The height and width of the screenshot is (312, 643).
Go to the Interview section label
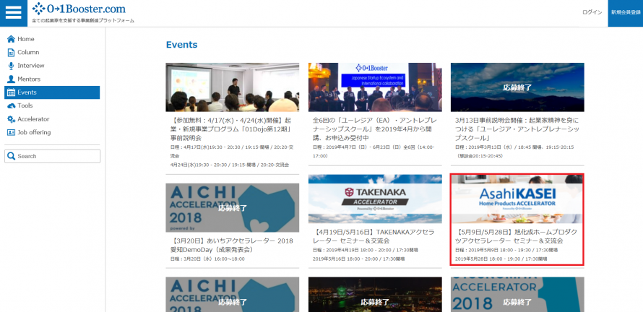click(31, 66)
